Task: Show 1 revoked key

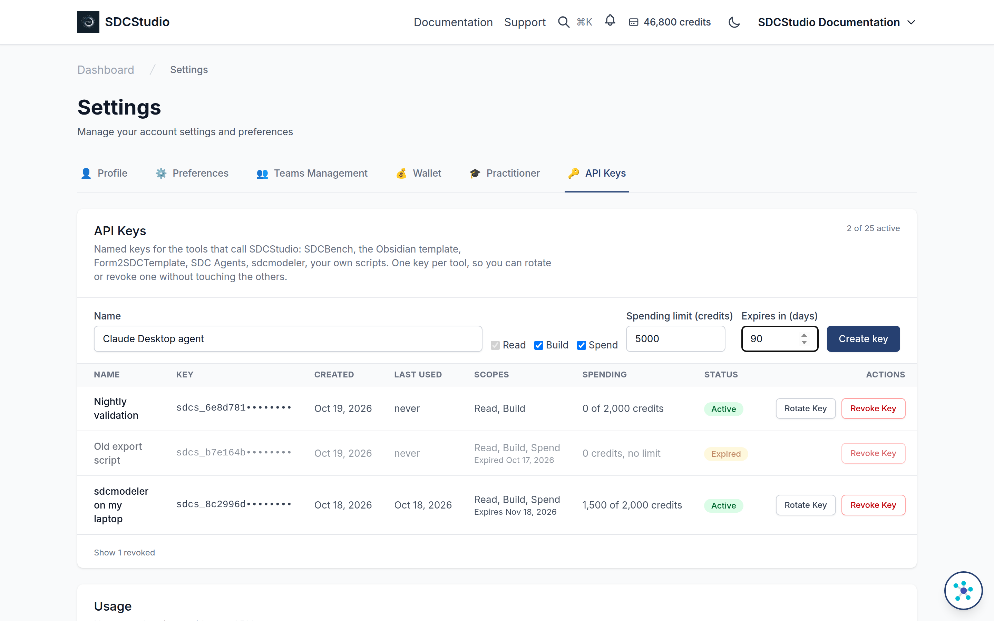Action: coord(125,552)
